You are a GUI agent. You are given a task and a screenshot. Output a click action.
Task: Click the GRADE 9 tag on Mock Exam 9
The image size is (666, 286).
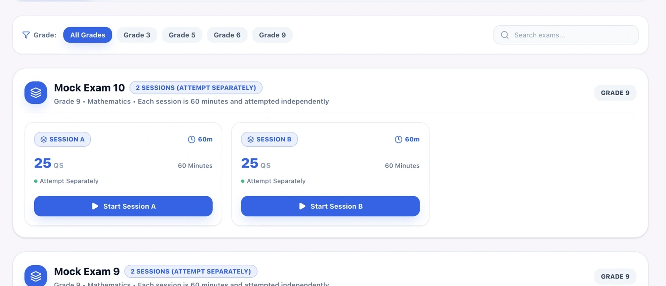[615, 276]
